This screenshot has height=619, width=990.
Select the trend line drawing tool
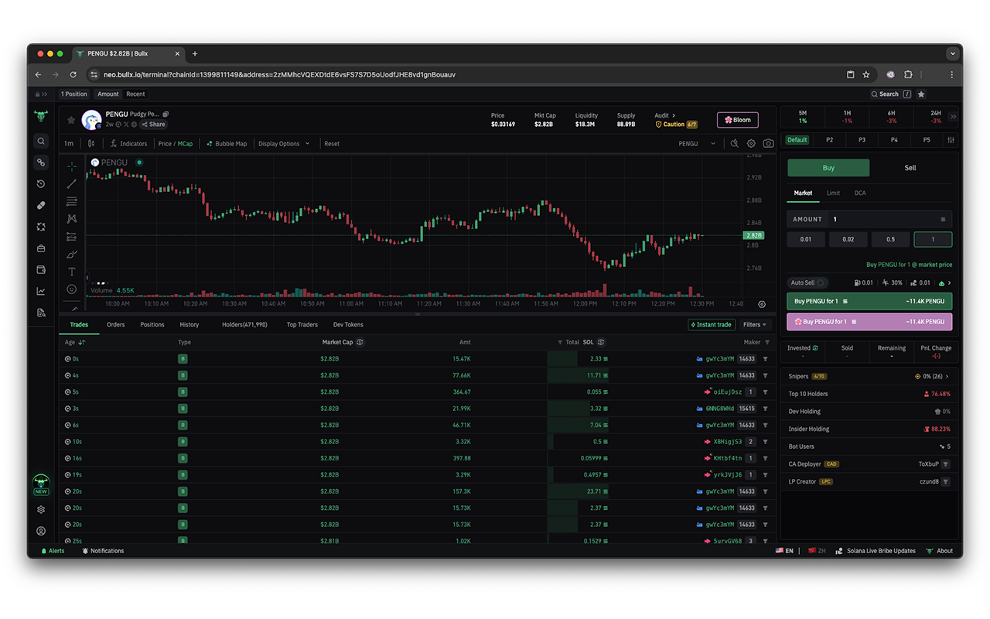72,184
